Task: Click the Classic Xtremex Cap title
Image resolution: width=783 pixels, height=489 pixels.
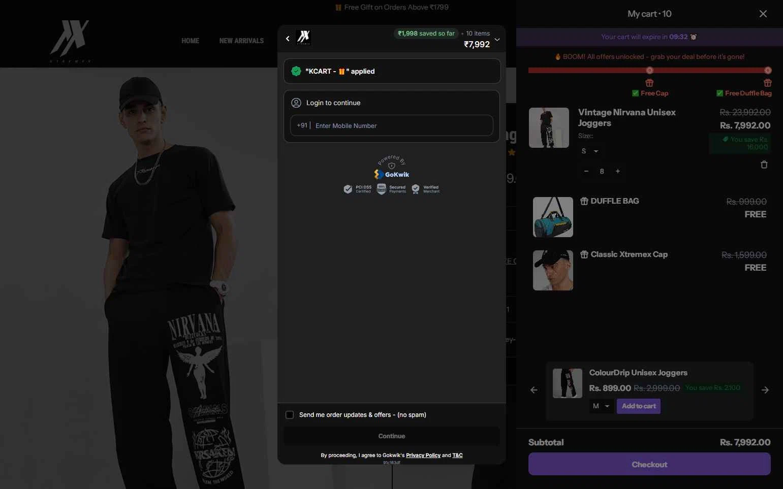Action: [629, 254]
